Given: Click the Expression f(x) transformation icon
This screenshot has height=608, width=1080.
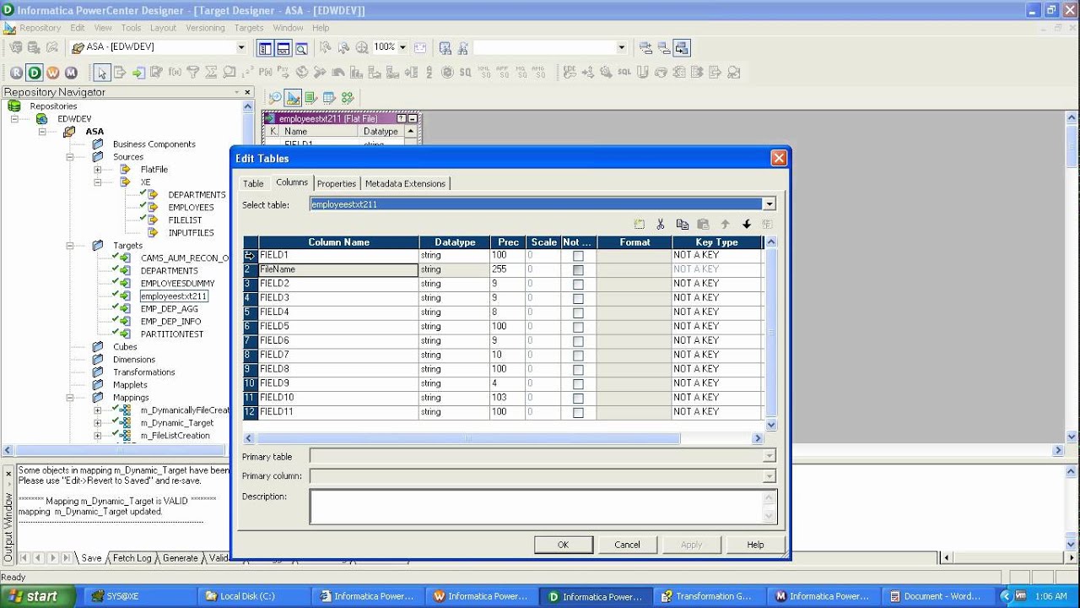Looking at the screenshot, I should 175,73.
